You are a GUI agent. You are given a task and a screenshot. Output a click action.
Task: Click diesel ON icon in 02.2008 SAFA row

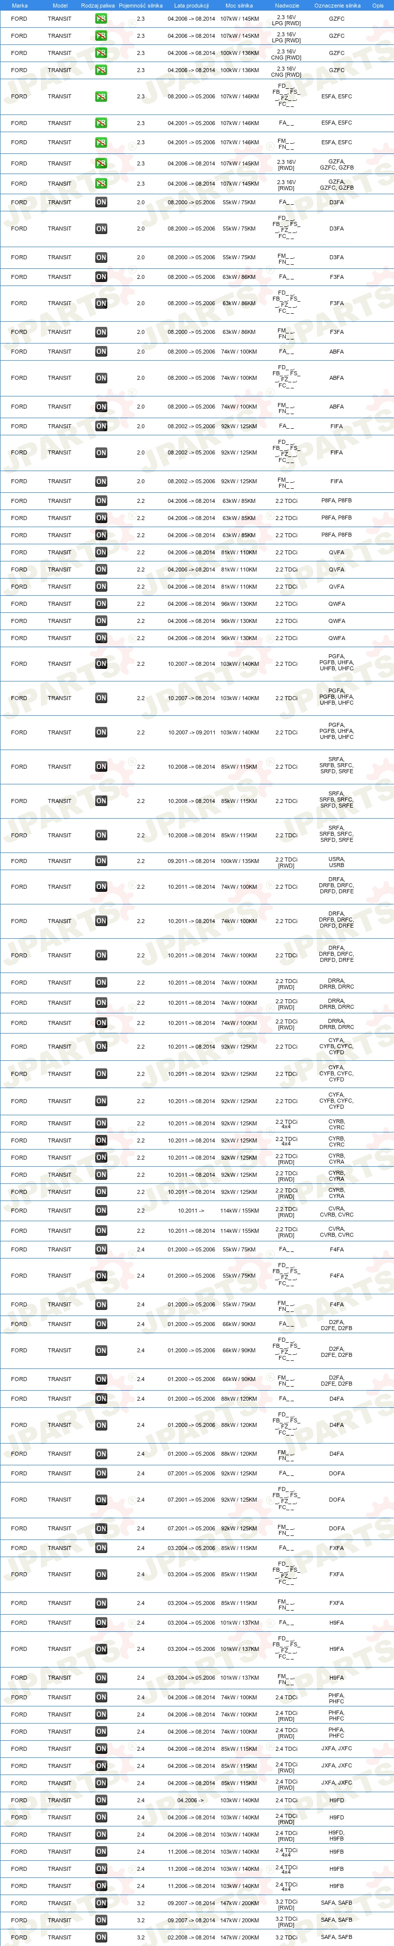[x=101, y=1938]
